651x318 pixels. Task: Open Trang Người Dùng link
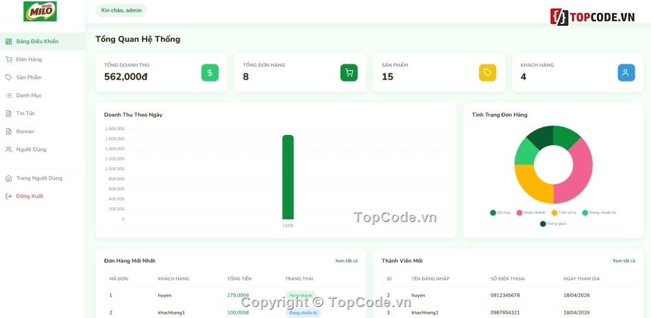pos(42,178)
